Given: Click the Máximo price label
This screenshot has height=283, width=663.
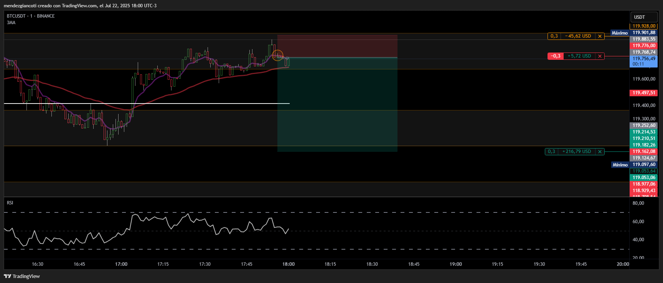Looking at the screenshot, I should pos(620,33).
